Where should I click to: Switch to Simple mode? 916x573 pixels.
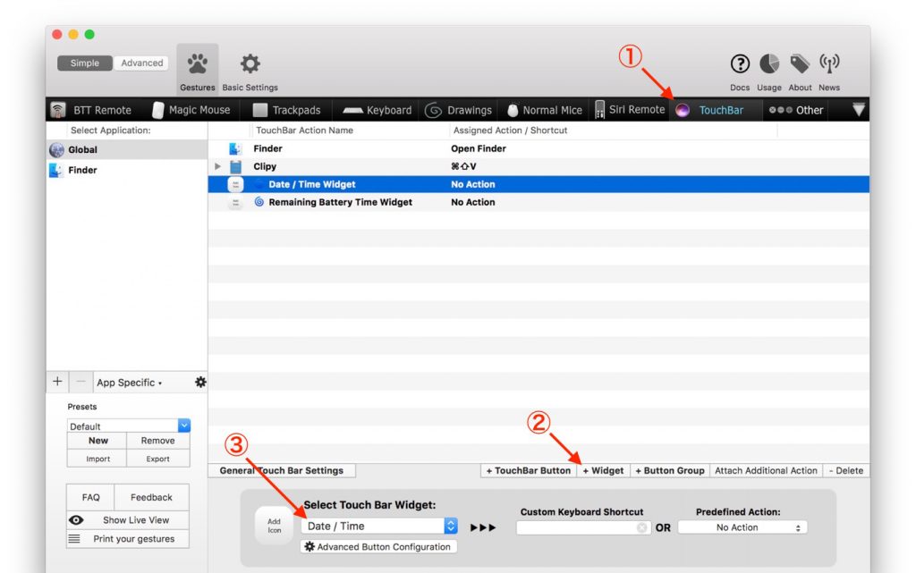[x=85, y=63]
